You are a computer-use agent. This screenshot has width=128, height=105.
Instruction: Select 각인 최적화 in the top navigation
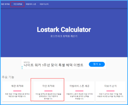click(18, 4)
